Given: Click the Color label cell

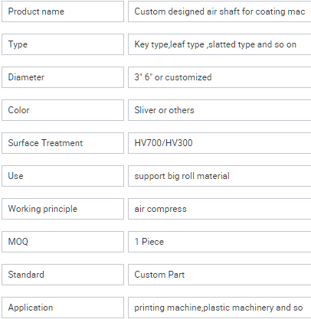Looking at the screenshot, I should [x=63, y=110].
